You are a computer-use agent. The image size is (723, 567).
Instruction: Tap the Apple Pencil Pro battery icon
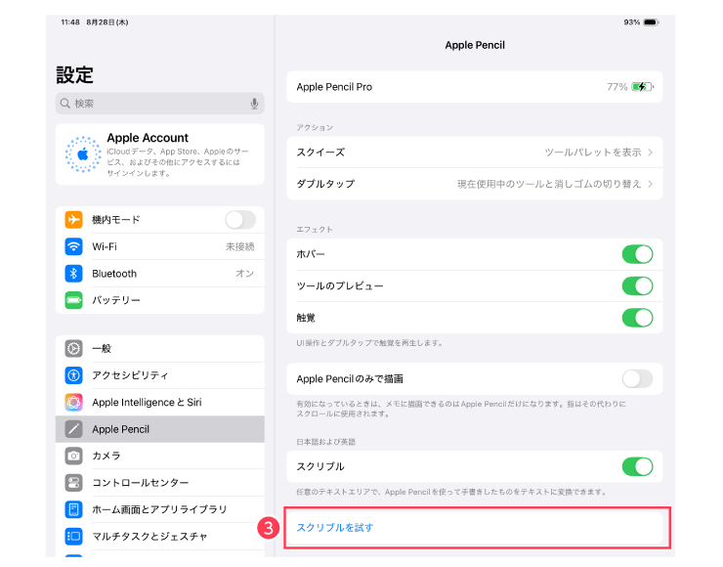642,87
